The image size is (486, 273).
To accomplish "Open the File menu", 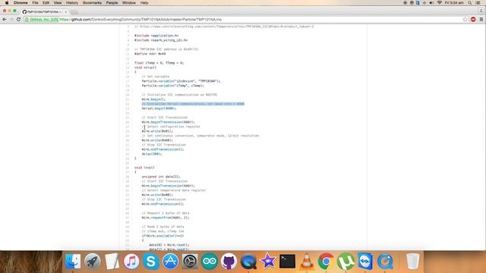I will pyautogui.click(x=35, y=3).
